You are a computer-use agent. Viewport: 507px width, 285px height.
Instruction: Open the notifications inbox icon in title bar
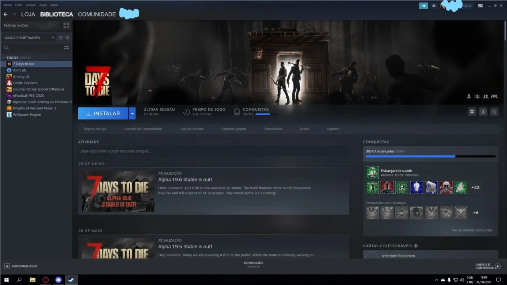click(434, 6)
